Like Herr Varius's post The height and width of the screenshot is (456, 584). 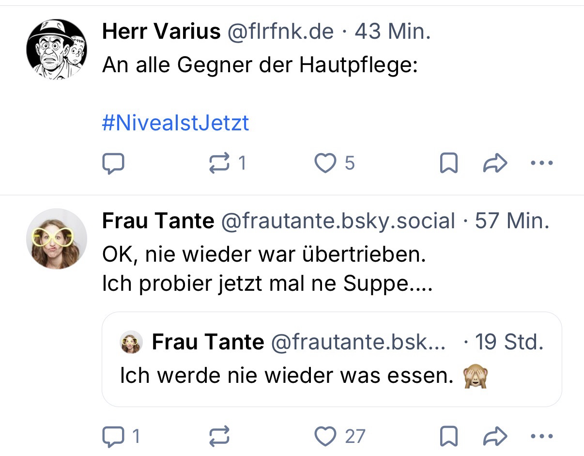pyautogui.click(x=325, y=164)
